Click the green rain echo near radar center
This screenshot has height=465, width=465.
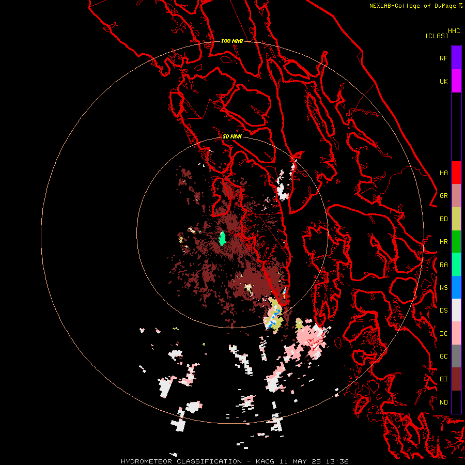click(x=222, y=238)
